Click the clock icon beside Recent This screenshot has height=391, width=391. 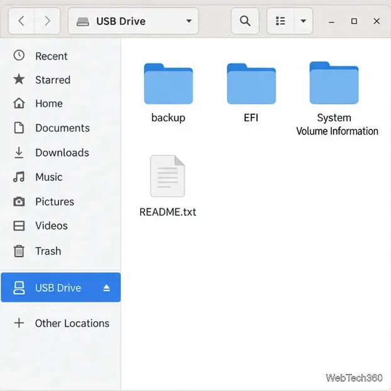point(19,55)
